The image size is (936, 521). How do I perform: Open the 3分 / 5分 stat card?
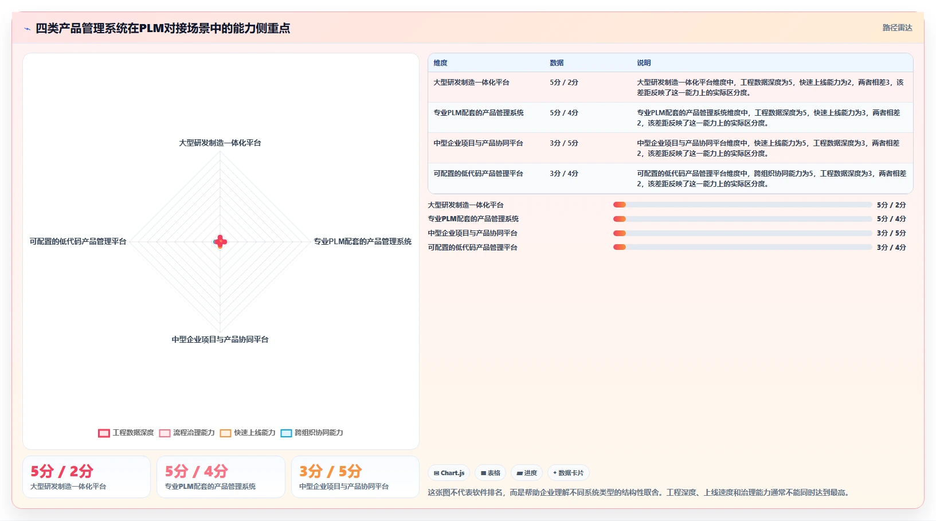355,477
